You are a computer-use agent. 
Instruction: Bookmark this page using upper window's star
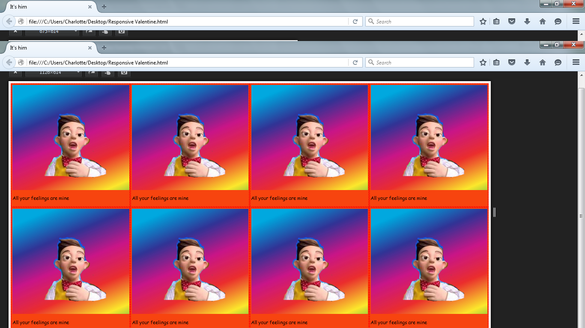coord(483,21)
